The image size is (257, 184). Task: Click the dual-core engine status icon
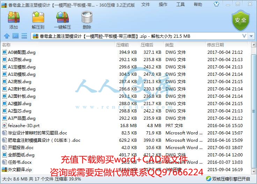click(x=208, y=179)
